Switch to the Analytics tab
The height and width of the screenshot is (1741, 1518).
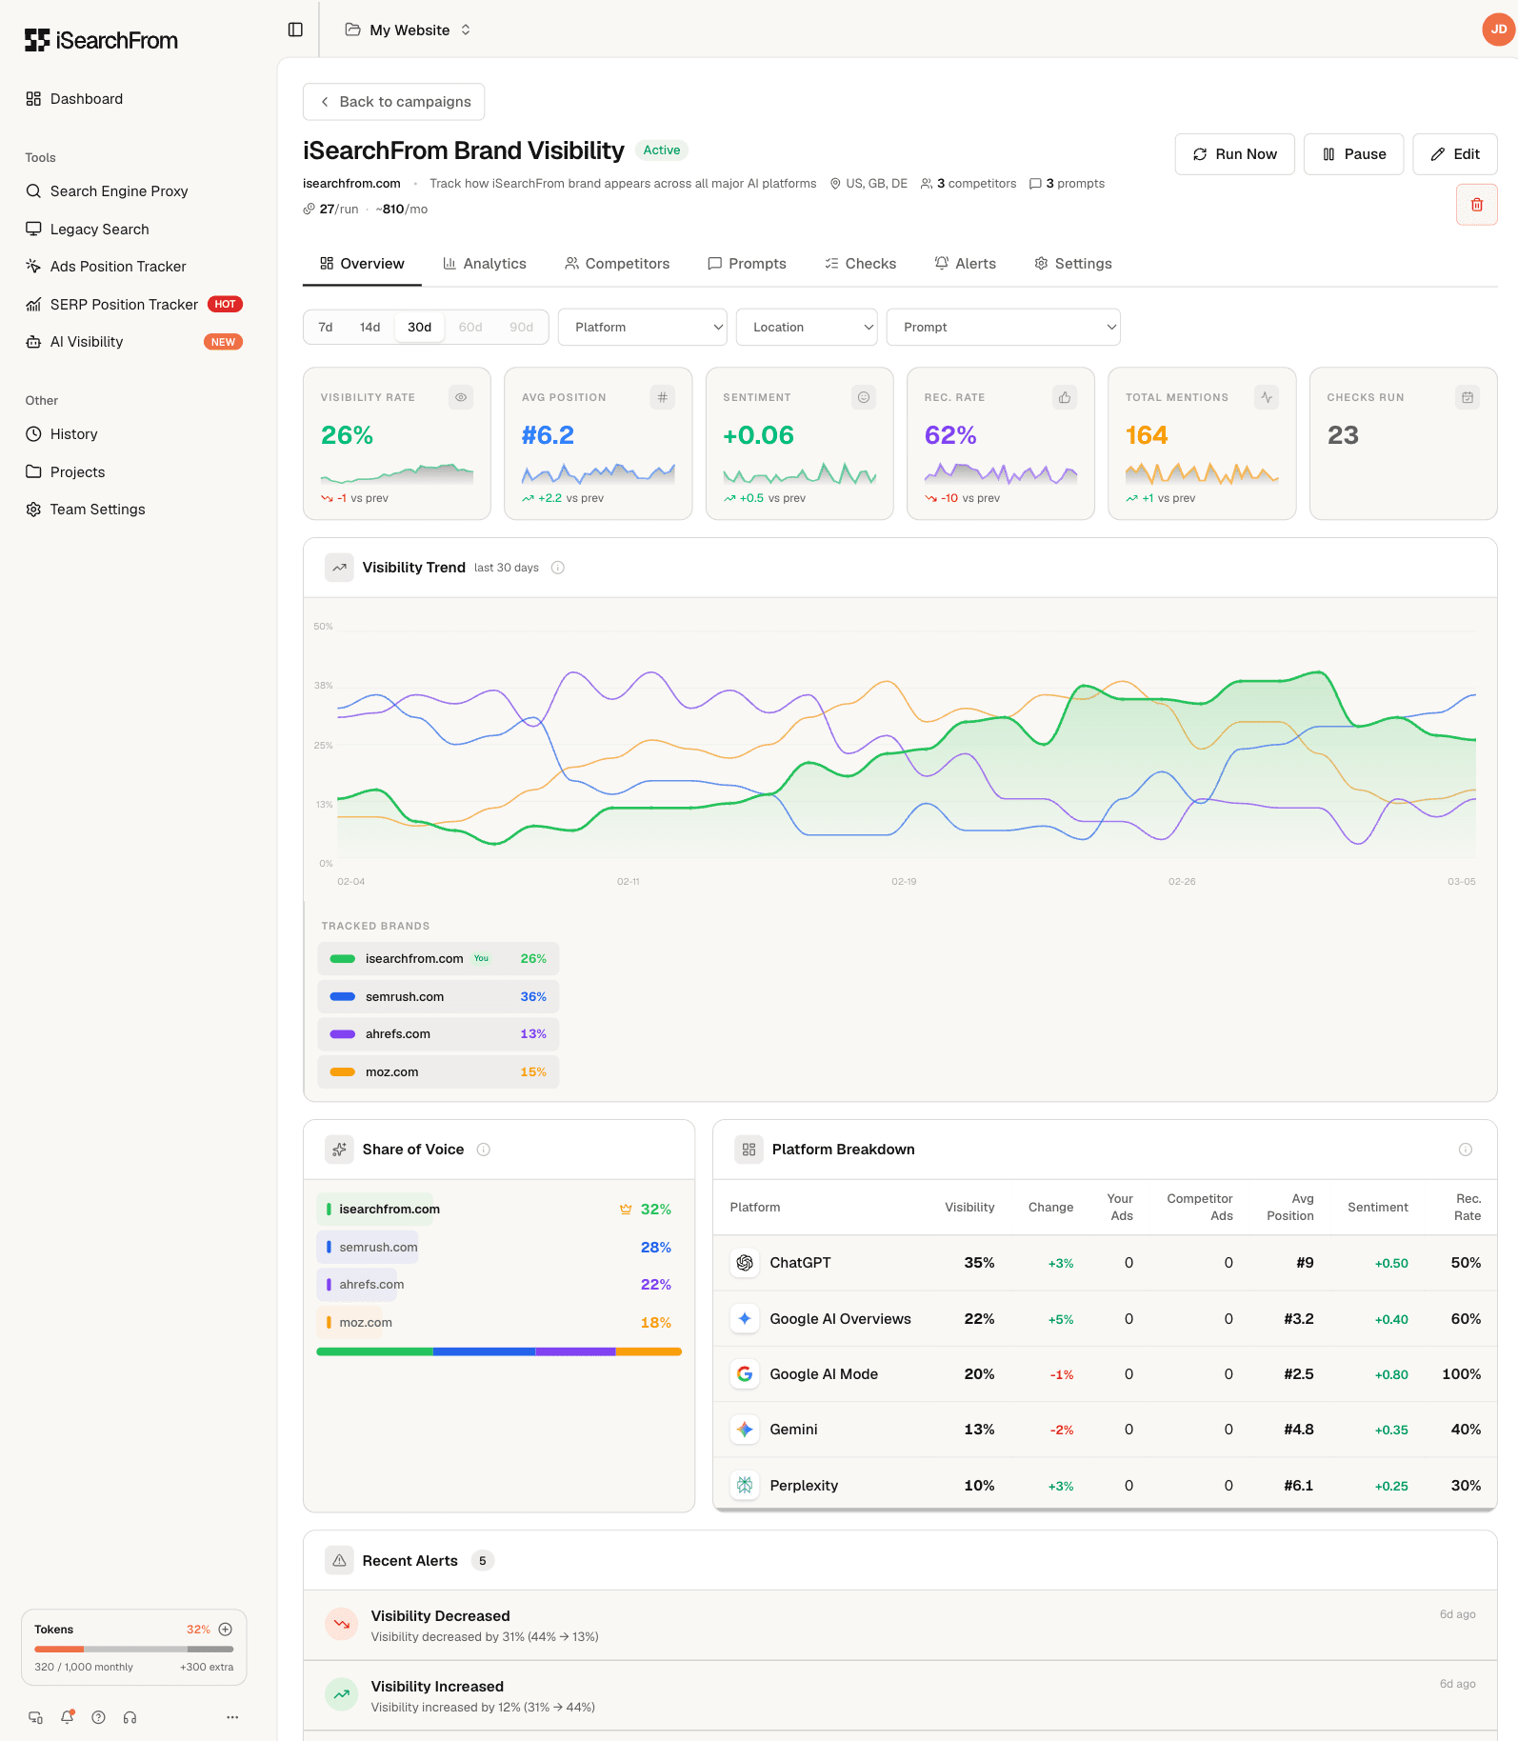(x=485, y=264)
